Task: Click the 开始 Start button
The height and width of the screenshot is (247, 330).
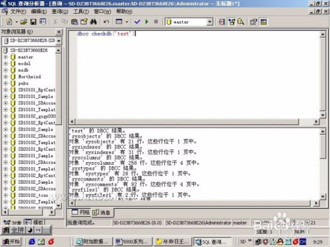Action: [11, 242]
